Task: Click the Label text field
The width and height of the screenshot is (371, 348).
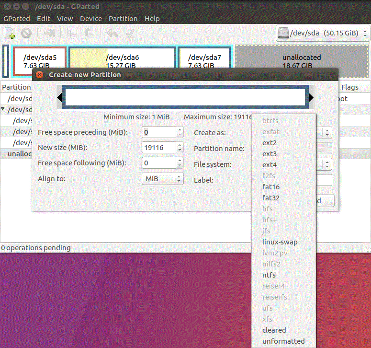Action: [x=324, y=180]
